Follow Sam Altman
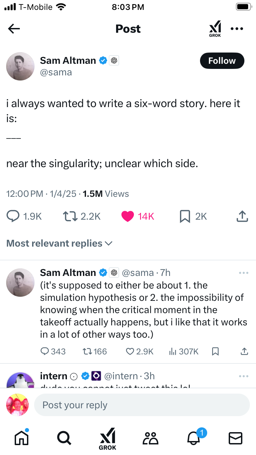Viewport: 256px width, 455px height. point(222,61)
